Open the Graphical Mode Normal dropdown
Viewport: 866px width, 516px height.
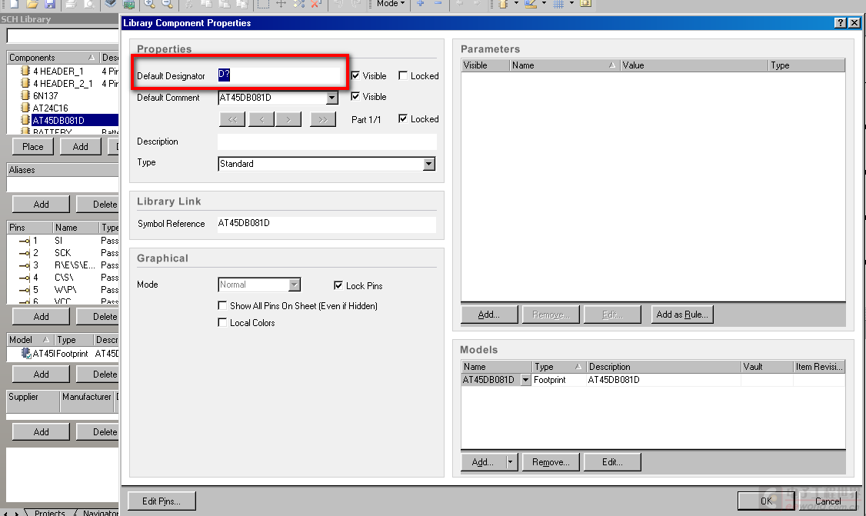pos(295,285)
